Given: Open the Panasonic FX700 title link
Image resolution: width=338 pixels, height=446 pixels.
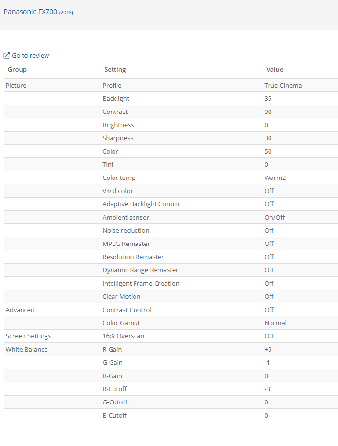Looking at the screenshot, I should click(x=30, y=11).
